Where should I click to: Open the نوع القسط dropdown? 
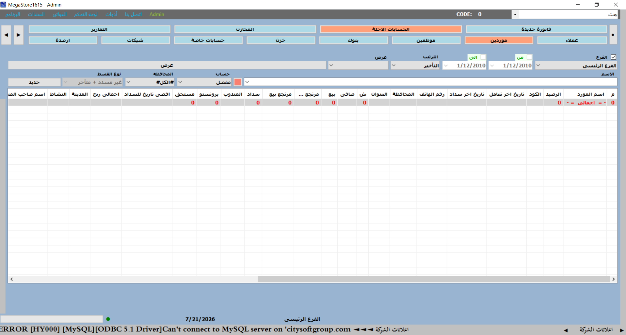(x=66, y=82)
